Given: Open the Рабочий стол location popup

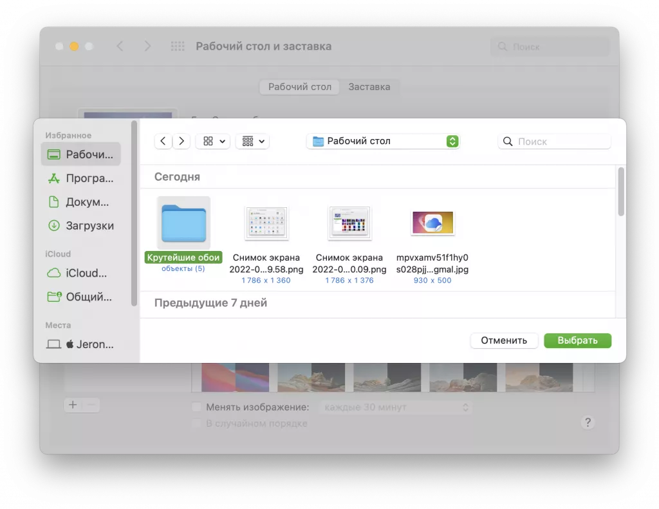Looking at the screenshot, I should [x=384, y=141].
